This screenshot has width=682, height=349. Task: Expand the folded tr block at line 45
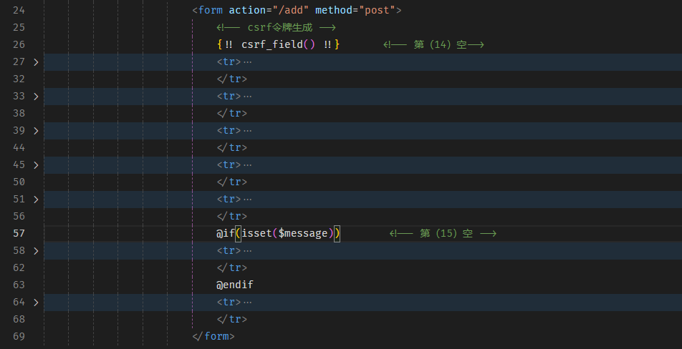pos(36,165)
